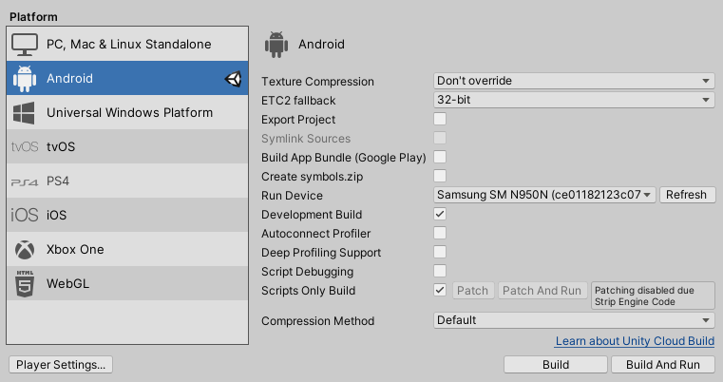This screenshot has width=723, height=382.
Task: Click the ETC2 fallback label
Action: (298, 100)
